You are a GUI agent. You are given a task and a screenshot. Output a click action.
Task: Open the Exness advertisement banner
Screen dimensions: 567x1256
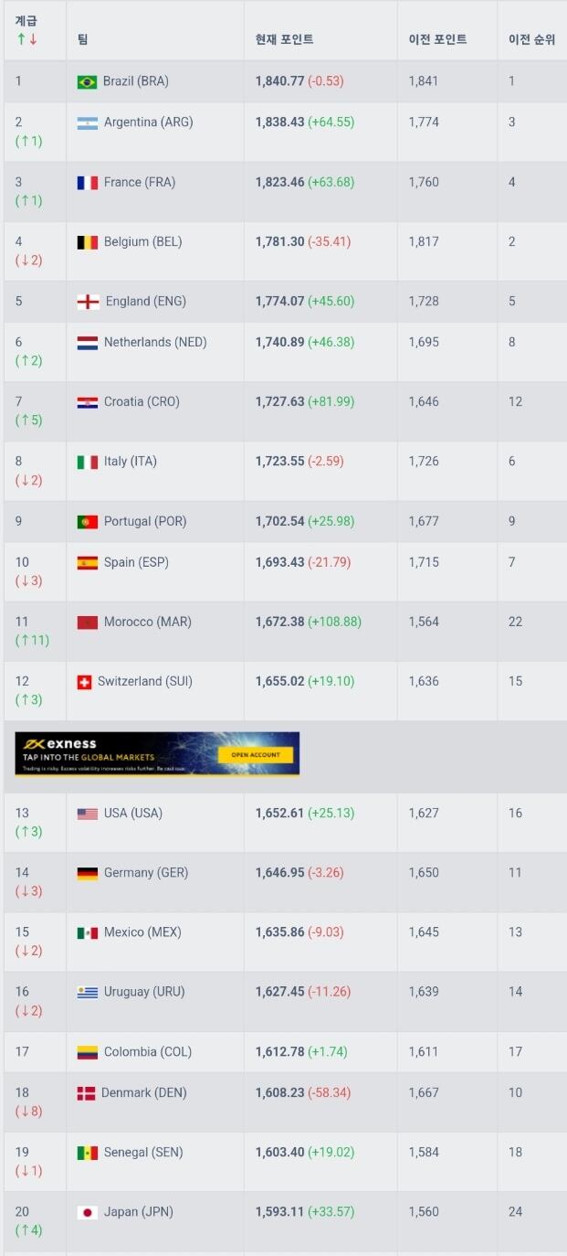(157, 754)
